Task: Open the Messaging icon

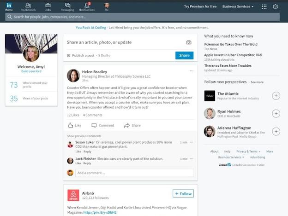Action: coord(67,7)
